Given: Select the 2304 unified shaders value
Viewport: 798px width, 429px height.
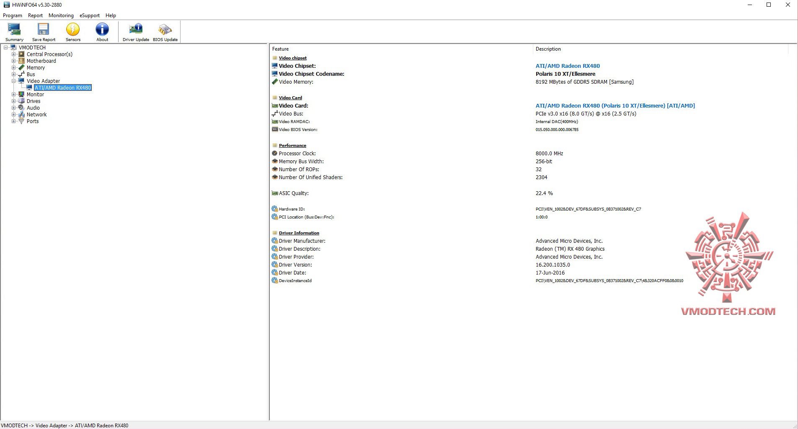Looking at the screenshot, I should (541, 177).
